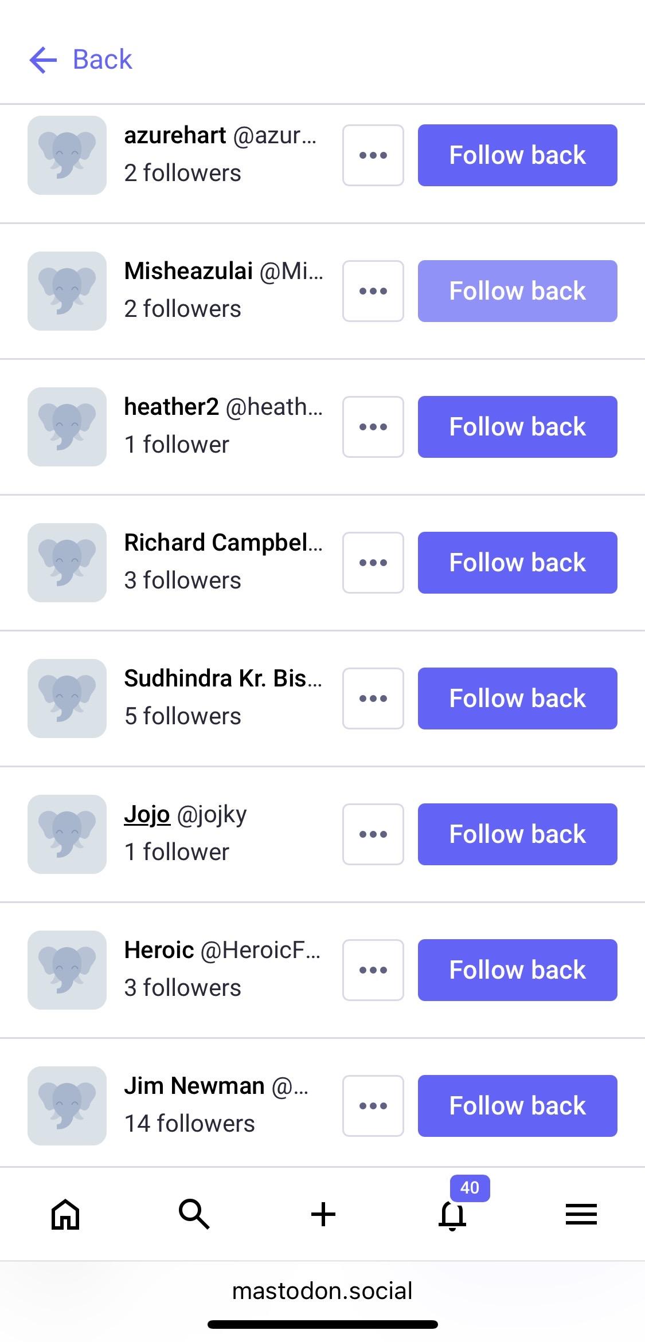The image size is (645, 1342).
Task: Open the more options menu for azurehart
Action: pos(373,155)
